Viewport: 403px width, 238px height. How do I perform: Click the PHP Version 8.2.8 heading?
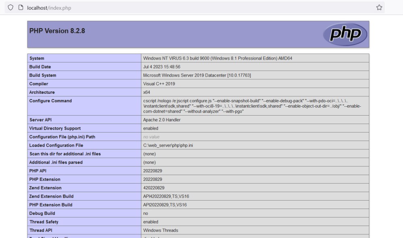click(x=57, y=31)
